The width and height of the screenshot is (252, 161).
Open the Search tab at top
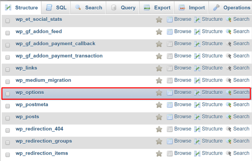[x=88, y=8]
